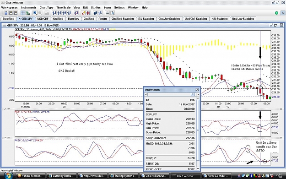
Task: Click the green connection status indicator
Action: pos(276,13)
